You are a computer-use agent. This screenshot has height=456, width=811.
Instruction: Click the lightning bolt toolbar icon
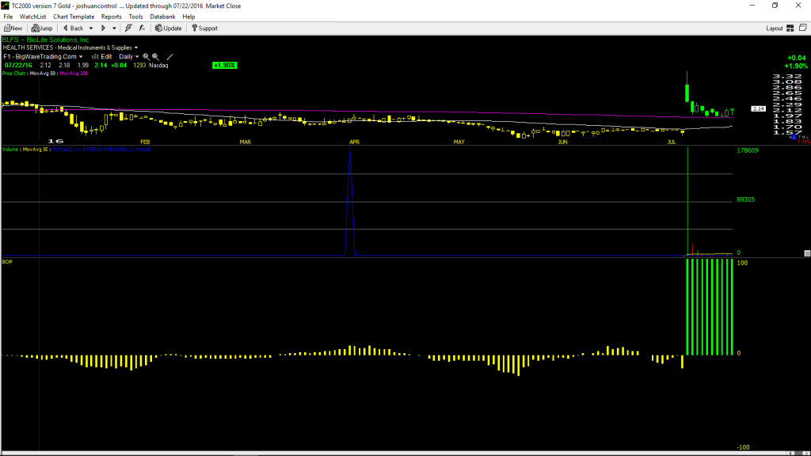click(x=128, y=28)
